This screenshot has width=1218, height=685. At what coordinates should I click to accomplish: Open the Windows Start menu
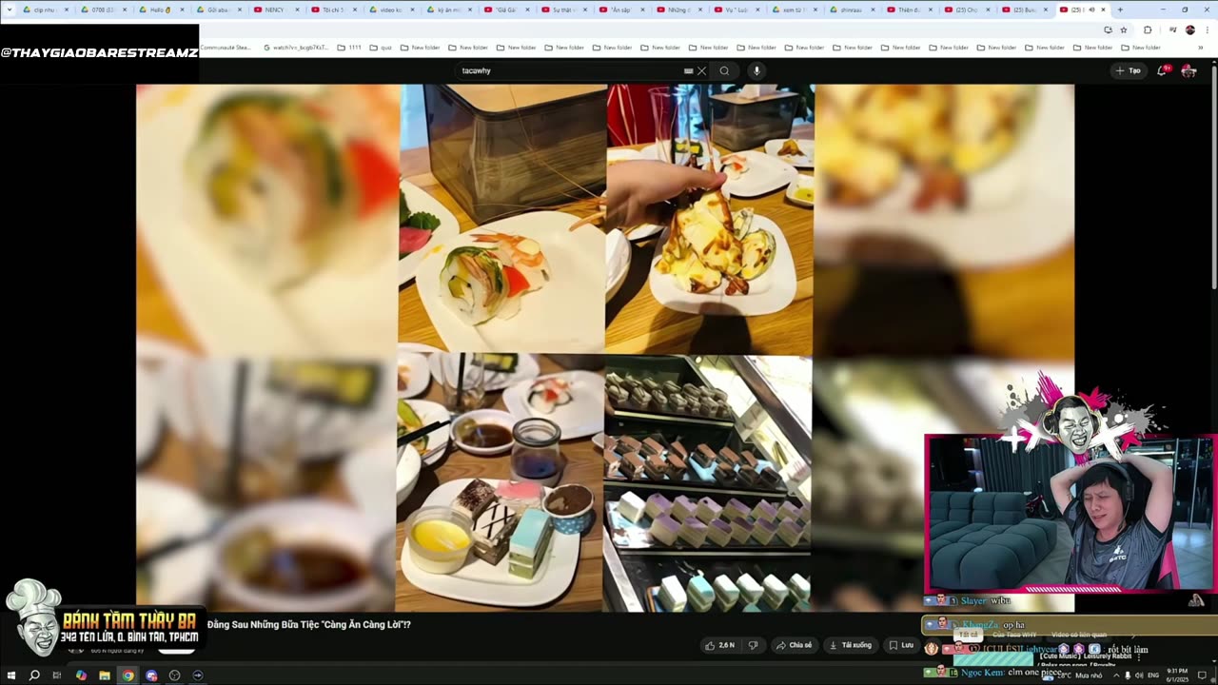point(11,675)
